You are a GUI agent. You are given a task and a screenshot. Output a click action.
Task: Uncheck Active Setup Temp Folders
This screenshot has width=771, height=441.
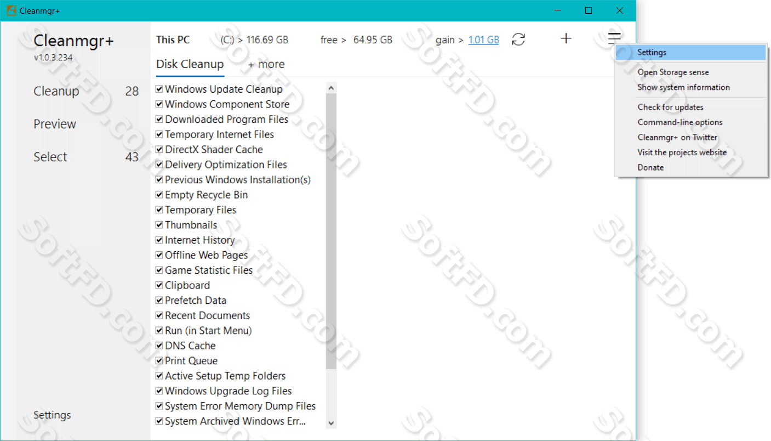point(159,376)
